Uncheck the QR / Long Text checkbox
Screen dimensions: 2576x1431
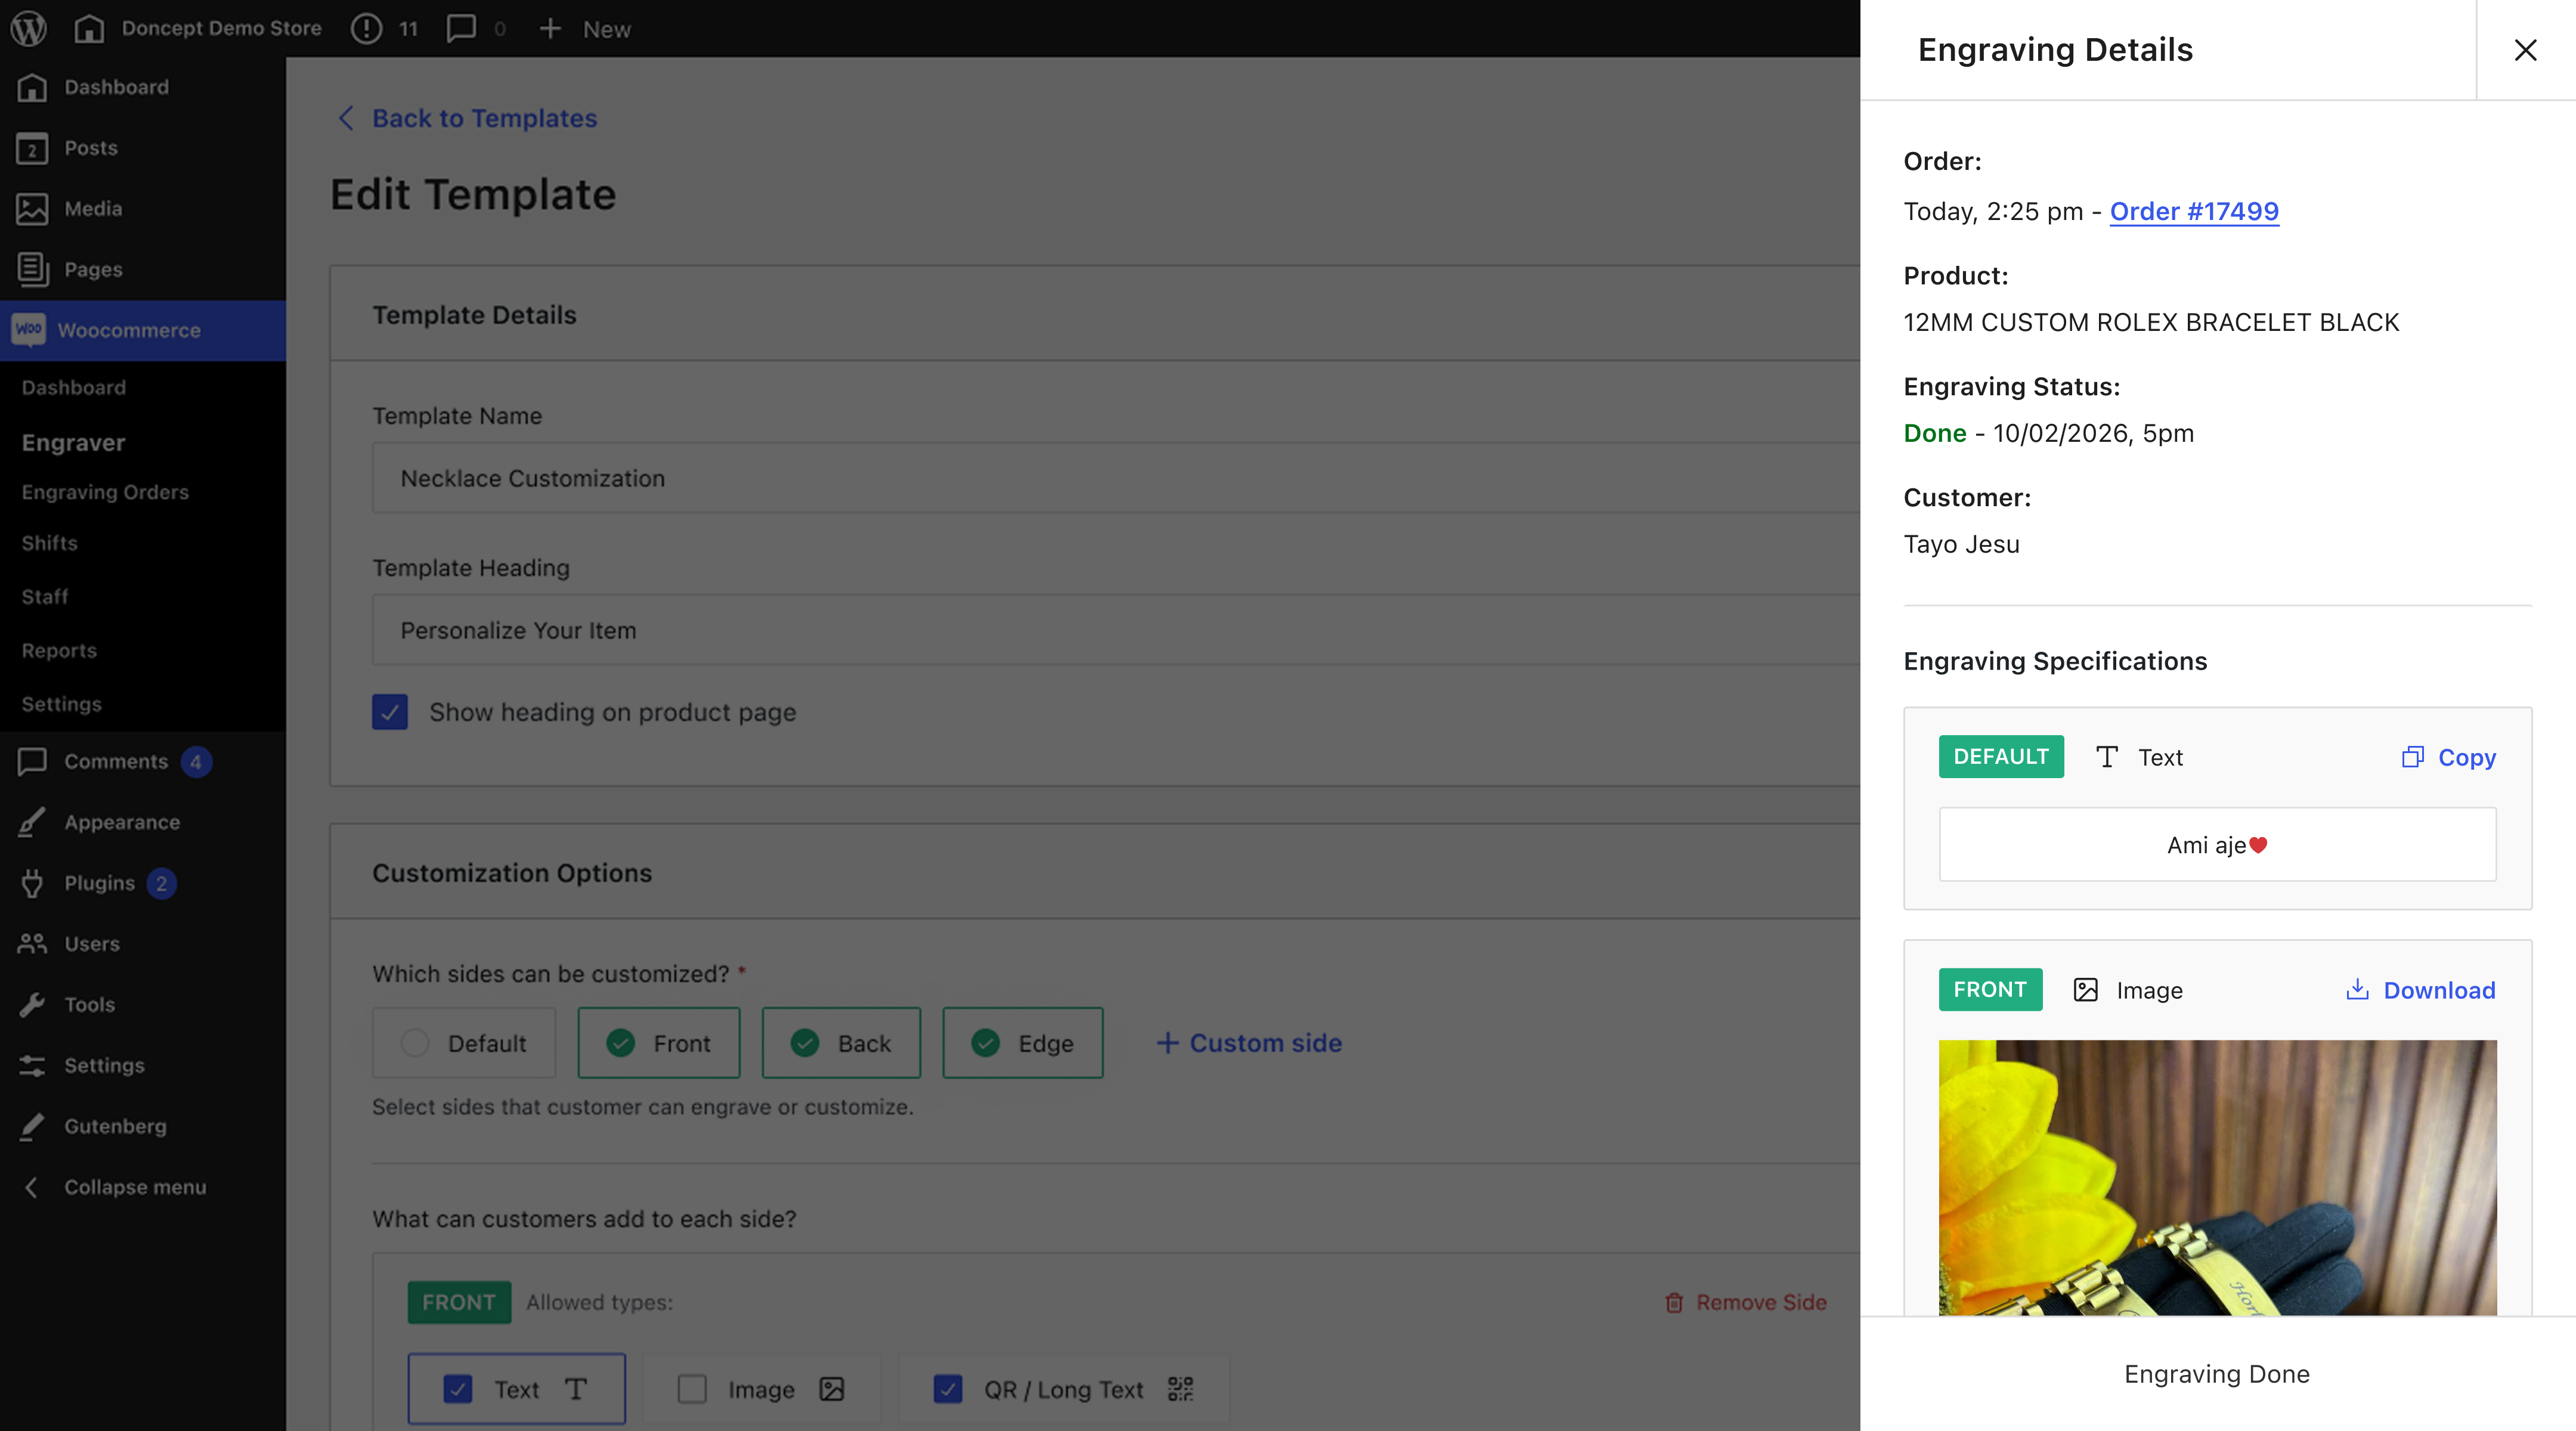coord(948,1389)
